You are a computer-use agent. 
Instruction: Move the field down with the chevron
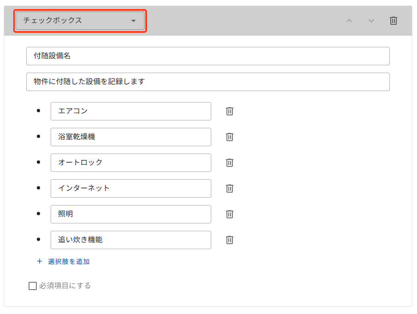coord(371,21)
